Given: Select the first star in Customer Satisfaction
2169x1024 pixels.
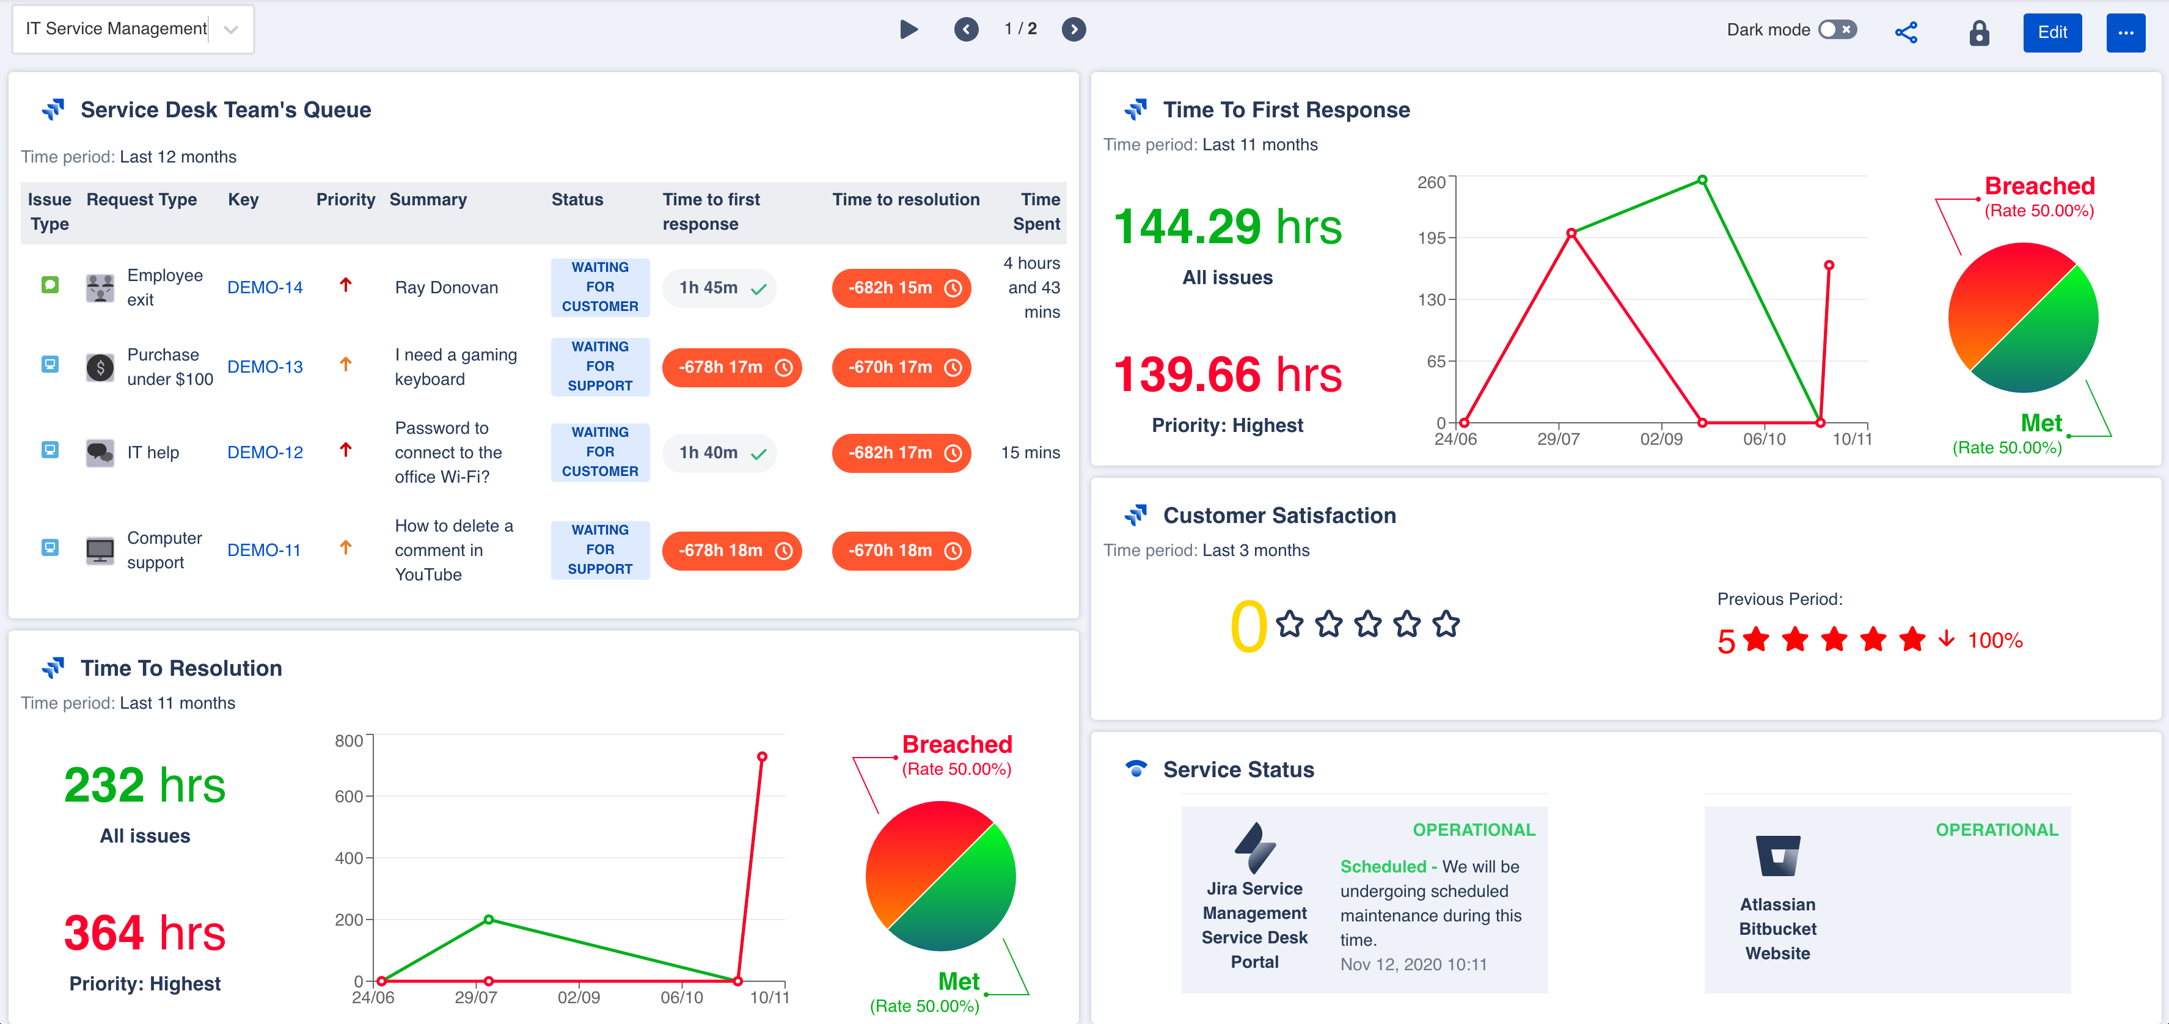Looking at the screenshot, I should (x=1290, y=624).
